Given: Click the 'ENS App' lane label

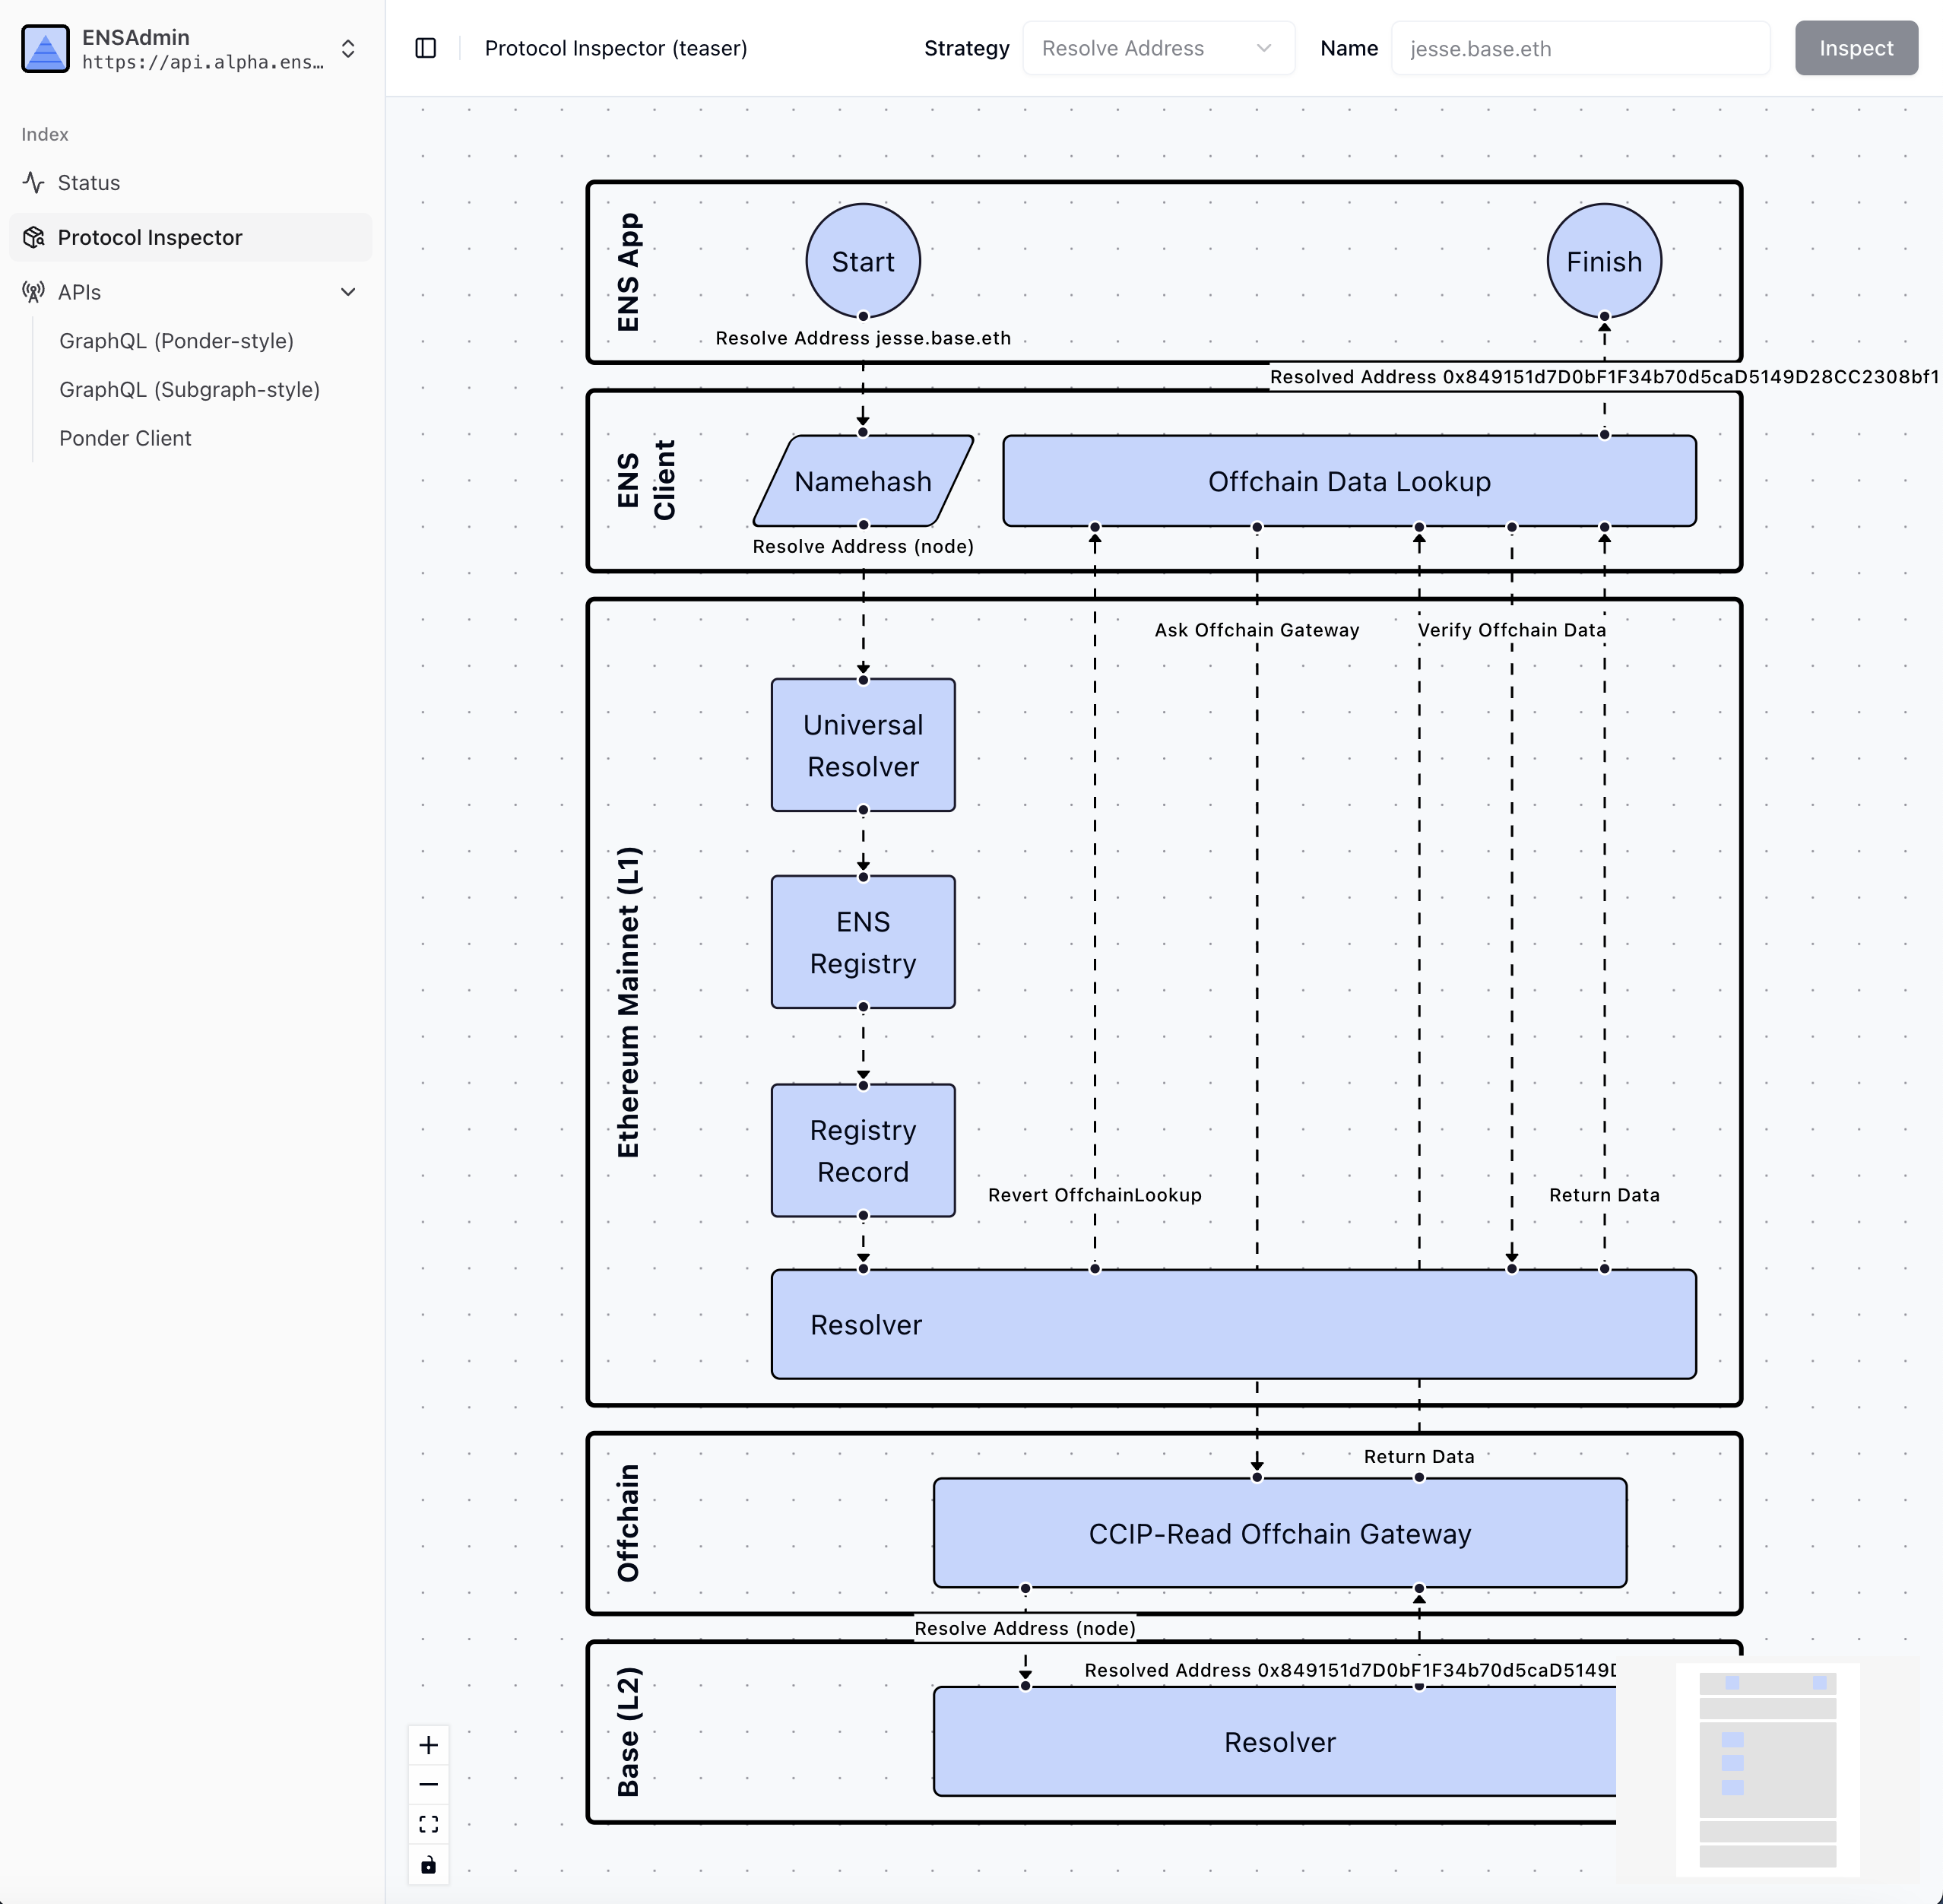Looking at the screenshot, I should [x=628, y=272].
